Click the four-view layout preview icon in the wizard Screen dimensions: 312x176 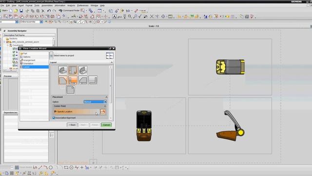point(110,55)
